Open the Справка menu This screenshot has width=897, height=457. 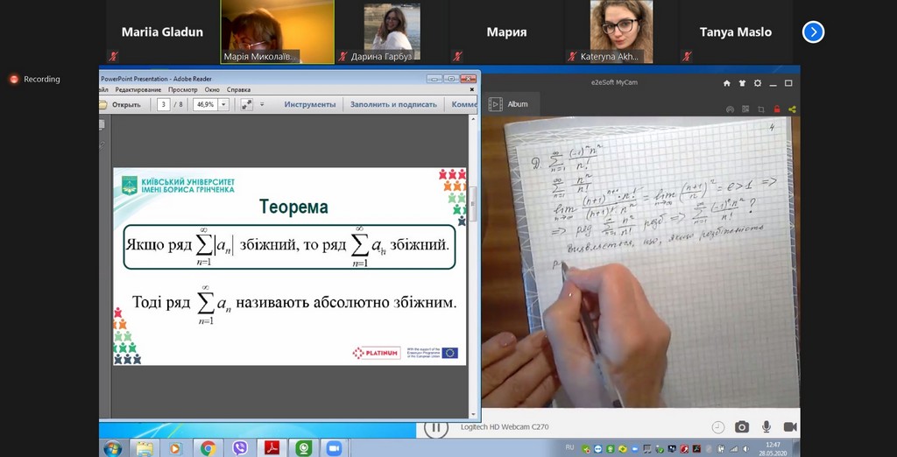click(238, 89)
